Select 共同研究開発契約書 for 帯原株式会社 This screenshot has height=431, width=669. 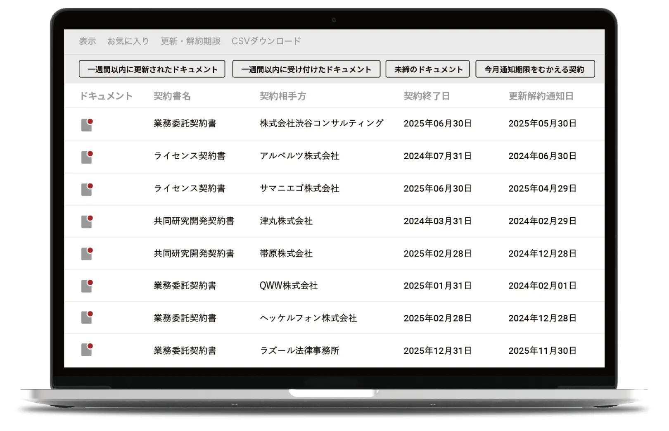(x=194, y=253)
